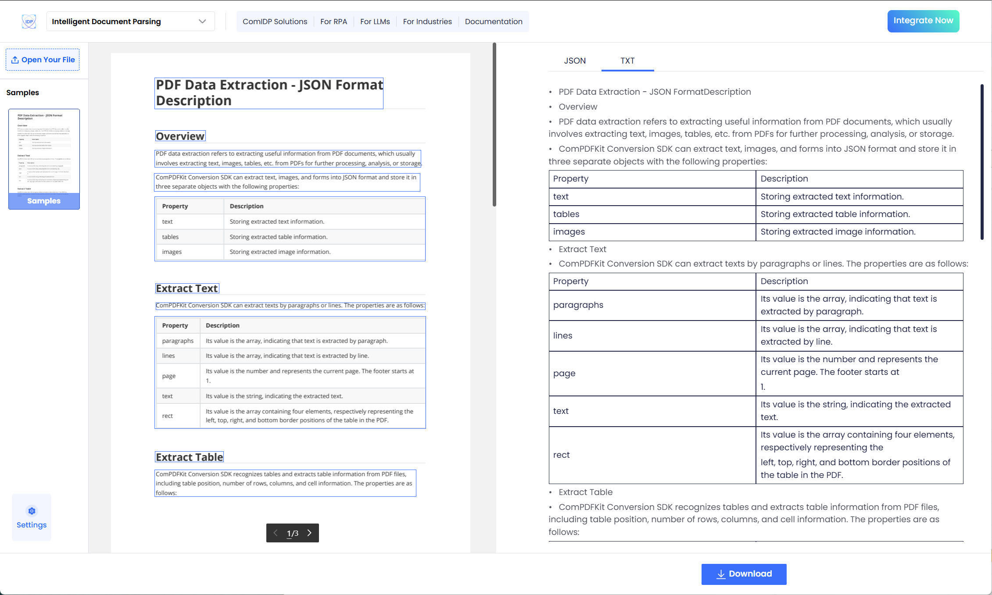Select the Overview heading in document preview
Image resolution: width=992 pixels, height=595 pixels.
tap(180, 136)
